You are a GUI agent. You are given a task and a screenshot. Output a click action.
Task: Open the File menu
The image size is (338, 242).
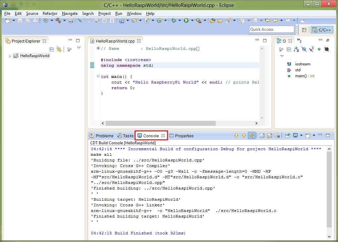[7, 14]
